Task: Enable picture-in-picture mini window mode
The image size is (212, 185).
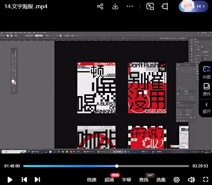Action: point(150,6)
